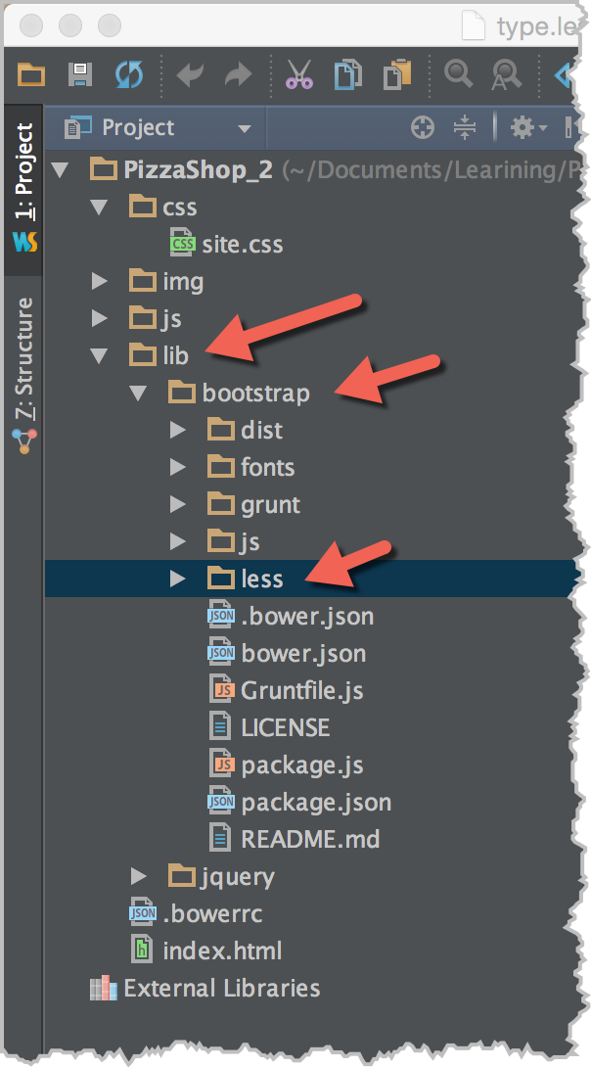Expand the grunt folder arrow
This screenshot has width=591, height=1067.
point(178,504)
